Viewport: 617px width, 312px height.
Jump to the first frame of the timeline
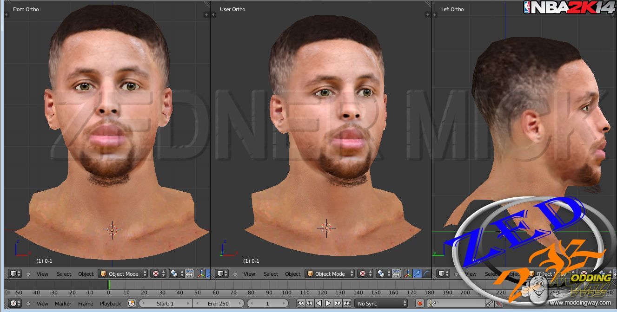click(300, 304)
